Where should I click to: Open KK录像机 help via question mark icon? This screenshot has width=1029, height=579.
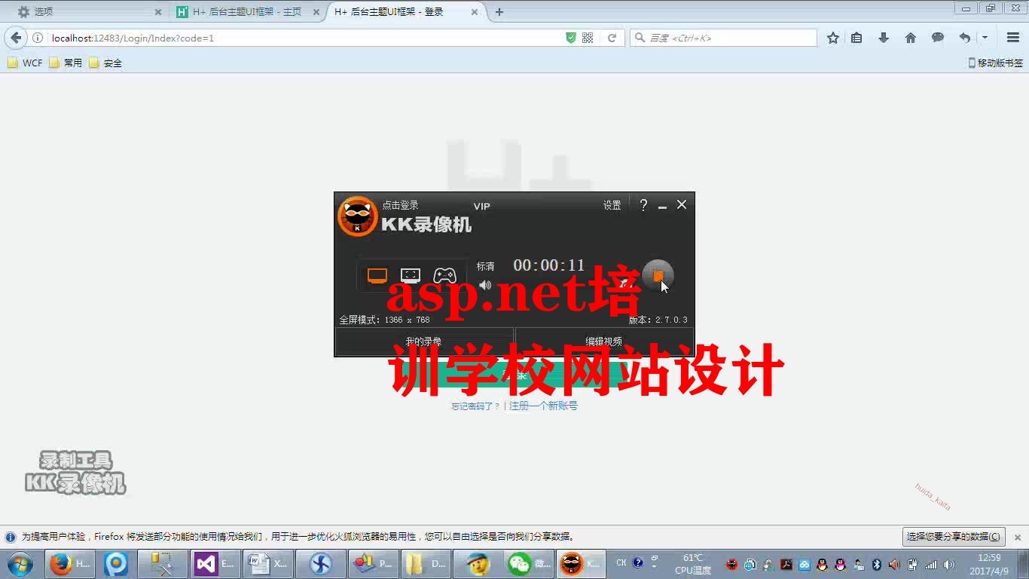(643, 204)
